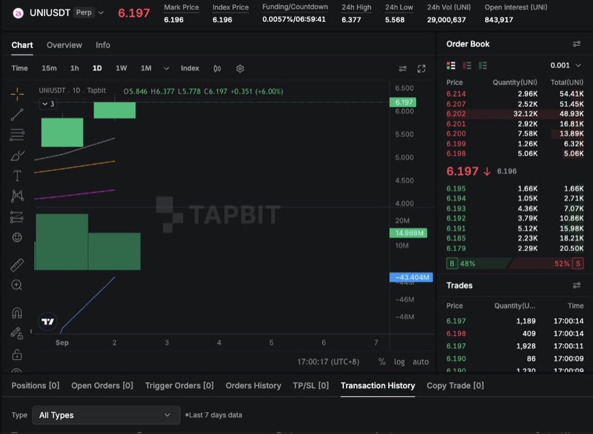Select the 1W interval
This screenshot has height=434, width=593.
click(121, 68)
